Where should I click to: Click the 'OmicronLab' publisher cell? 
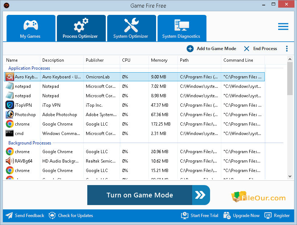click(x=98, y=77)
